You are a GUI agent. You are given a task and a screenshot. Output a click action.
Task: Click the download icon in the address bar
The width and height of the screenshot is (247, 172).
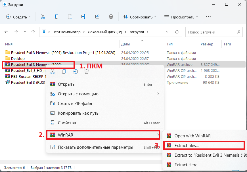pyautogui.click(x=44, y=32)
